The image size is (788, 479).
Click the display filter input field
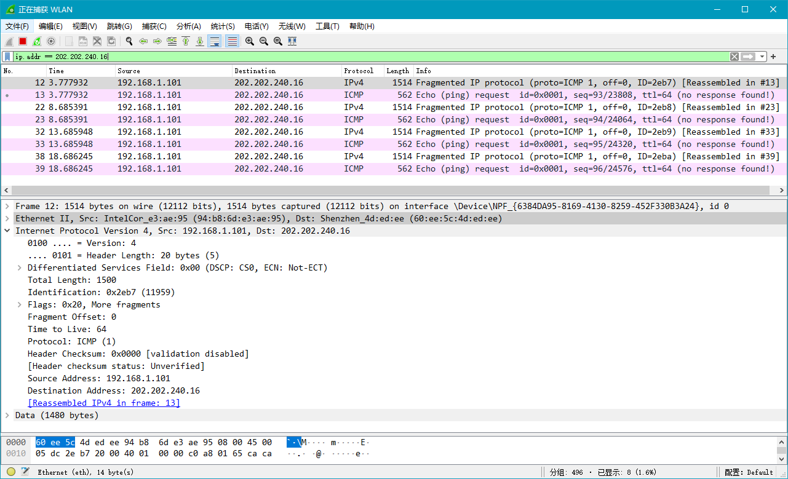click(x=371, y=57)
